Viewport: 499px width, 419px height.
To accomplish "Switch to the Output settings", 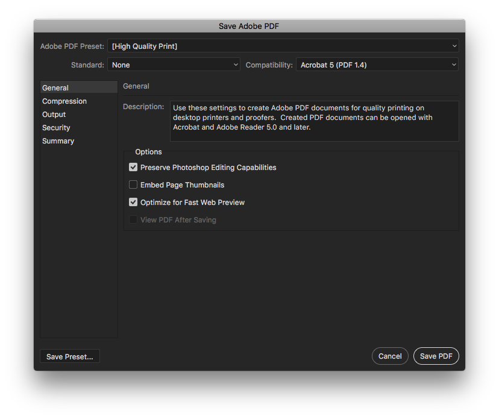I will point(79,115).
